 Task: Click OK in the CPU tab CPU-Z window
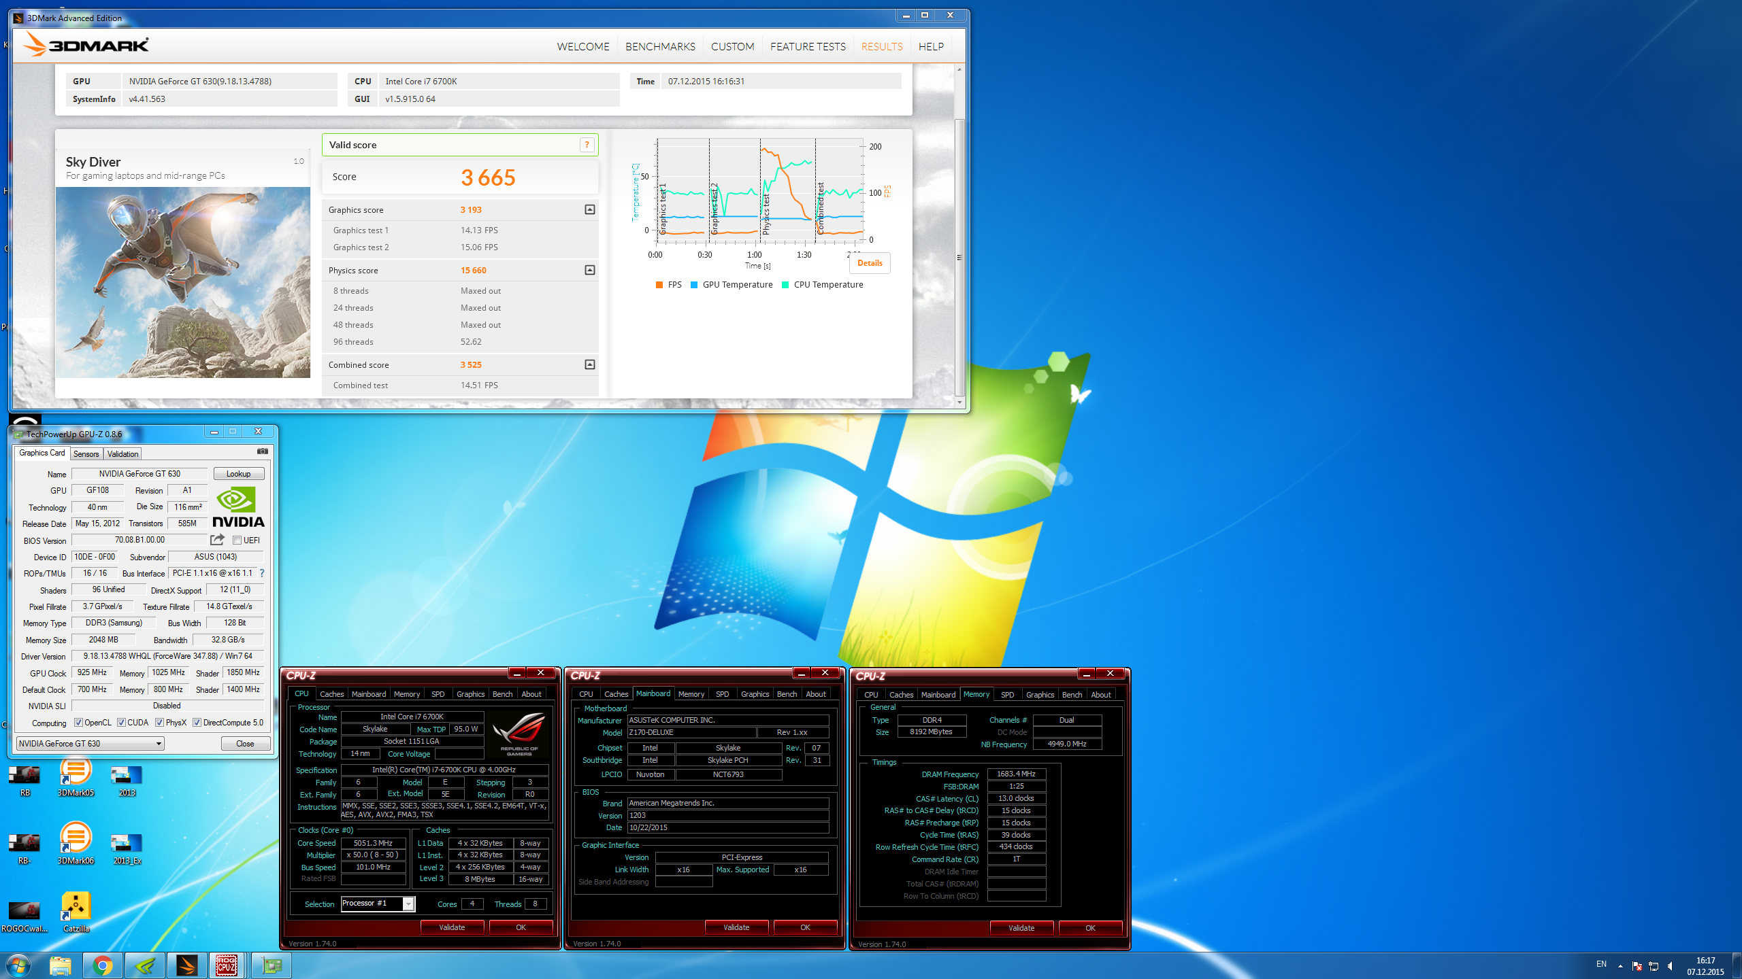click(521, 927)
